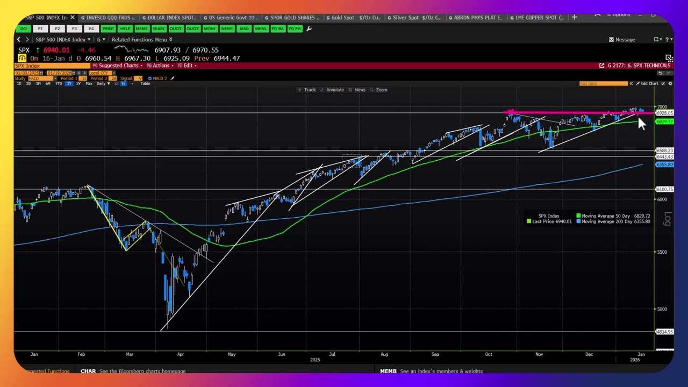Click the start date field 01/03/2025

tap(27, 73)
